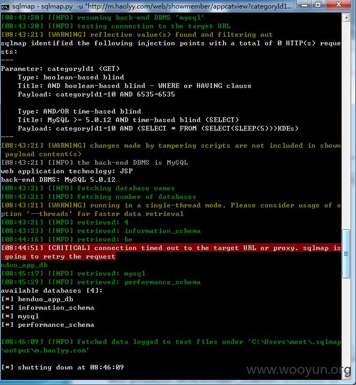This screenshot has width=356, height=385.
Task: Click the line 'Parameter: categoryId1 (GET)'
Action: (60, 69)
